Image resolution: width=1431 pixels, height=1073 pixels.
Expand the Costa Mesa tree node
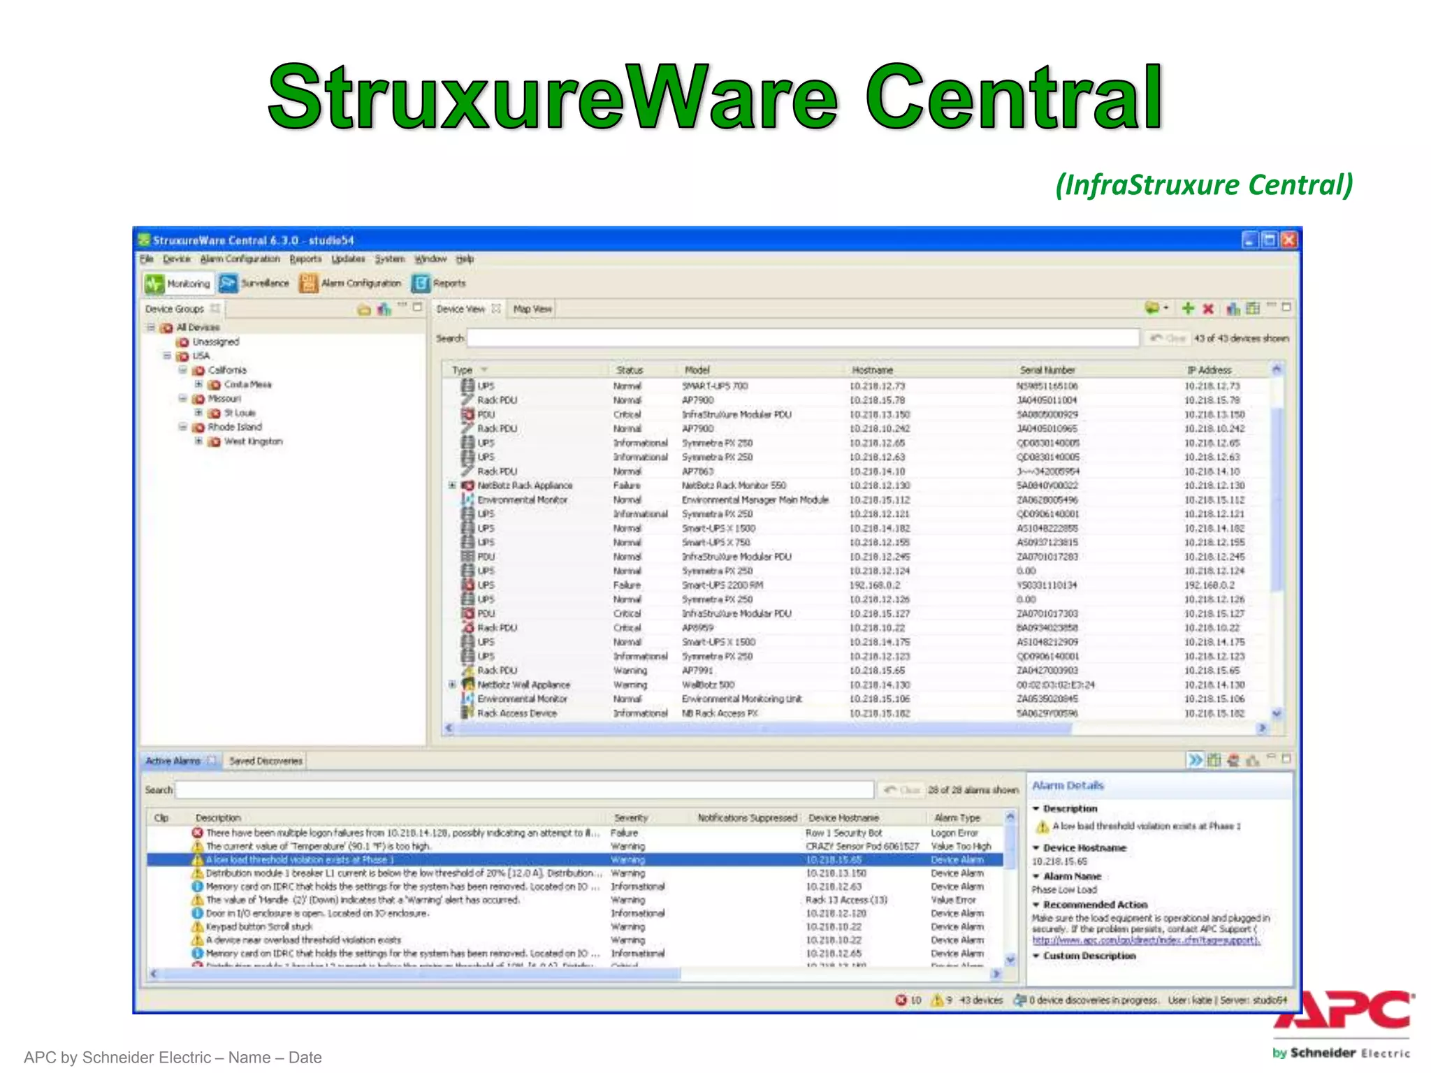point(198,384)
